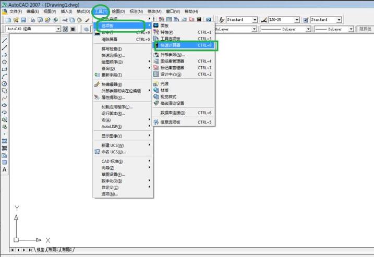This screenshot has height=257, width=374.
Task: Choose 拼写检查(E) menu entry
Action: (123, 48)
